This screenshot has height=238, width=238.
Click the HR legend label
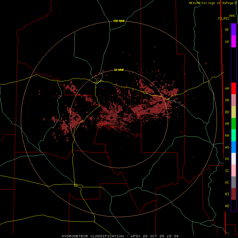click(x=227, y=124)
